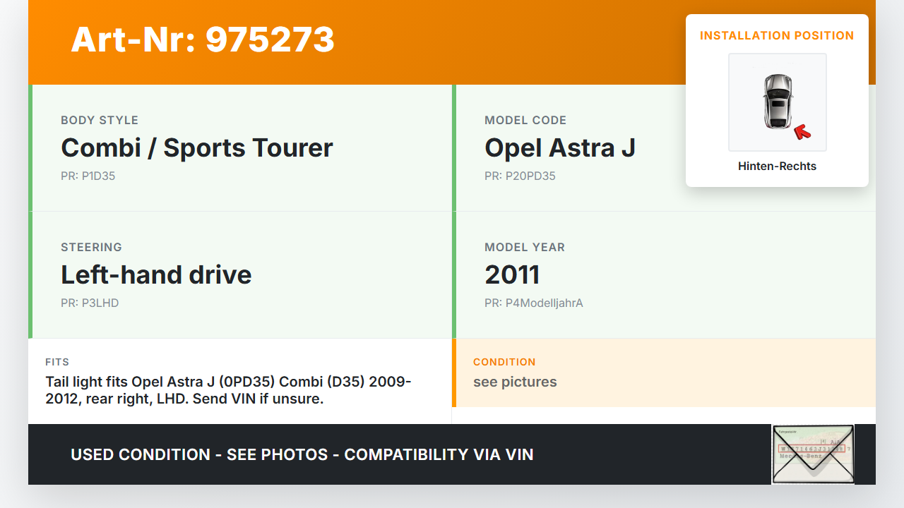Screen dimensions: 904x508
Task: Click the envelope VIN document icon
Action: [812, 454]
